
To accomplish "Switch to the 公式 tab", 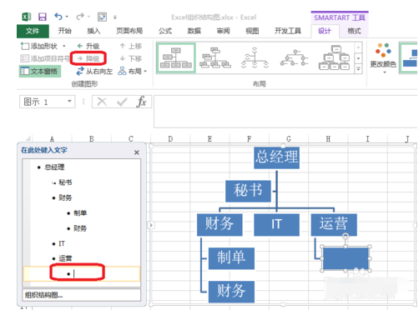I will pos(165,31).
